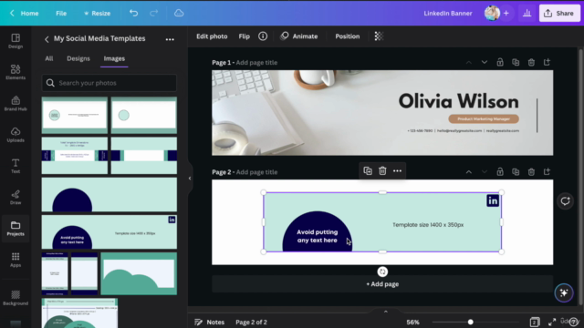Click the Add page button
The height and width of the screenshot is (328, 584).
click(382, 283)
